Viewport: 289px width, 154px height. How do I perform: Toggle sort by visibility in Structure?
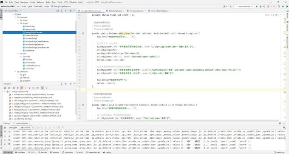5,88
